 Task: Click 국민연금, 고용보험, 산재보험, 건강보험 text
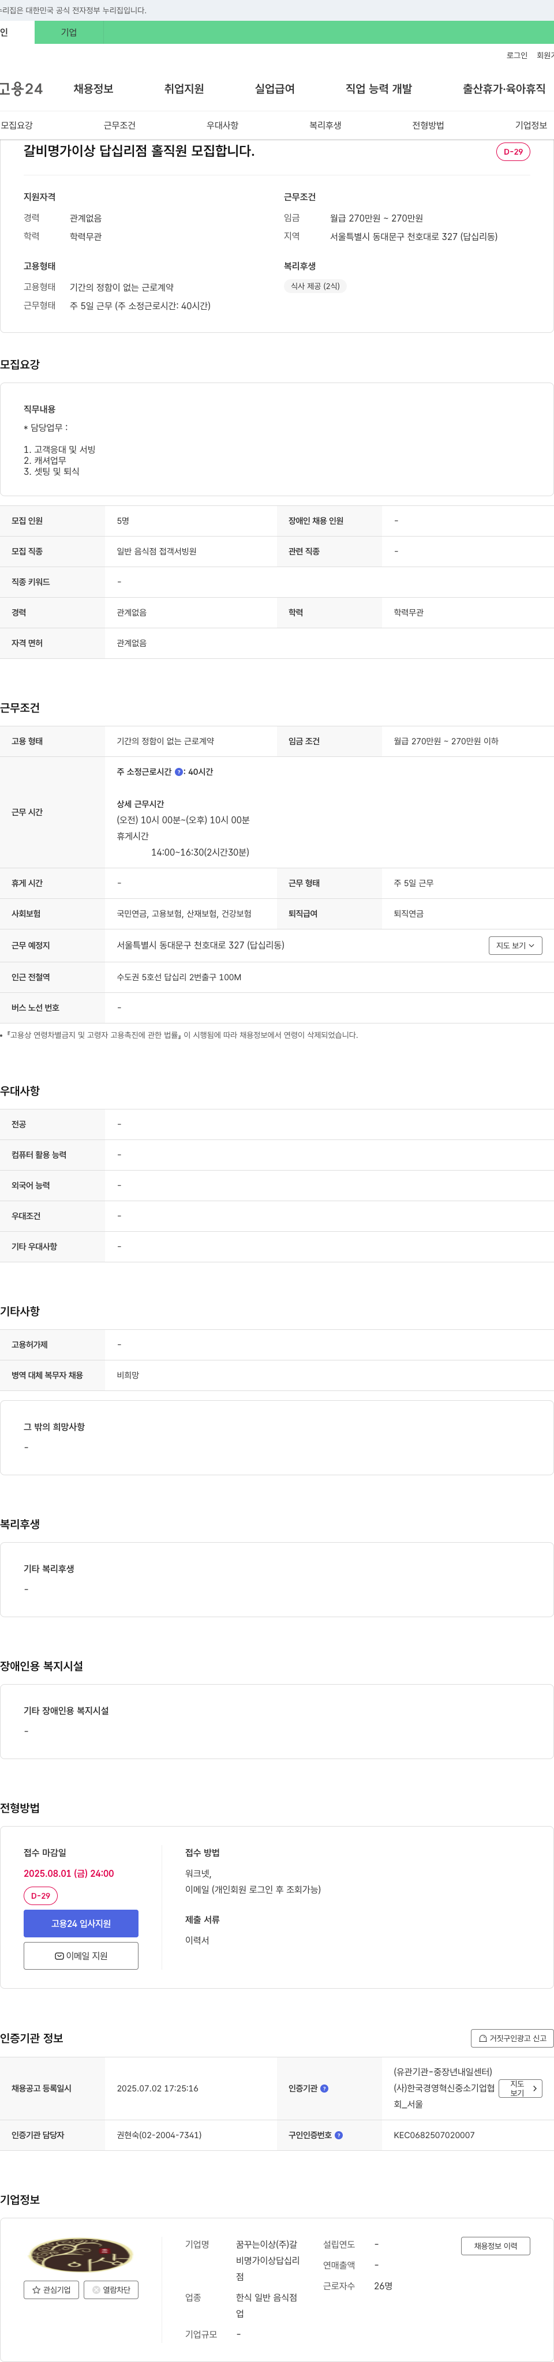point(184,914)
